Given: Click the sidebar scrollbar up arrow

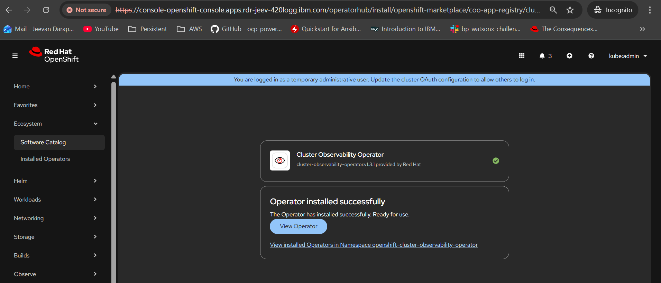Looking at the screenshot, I should (113, 77).
